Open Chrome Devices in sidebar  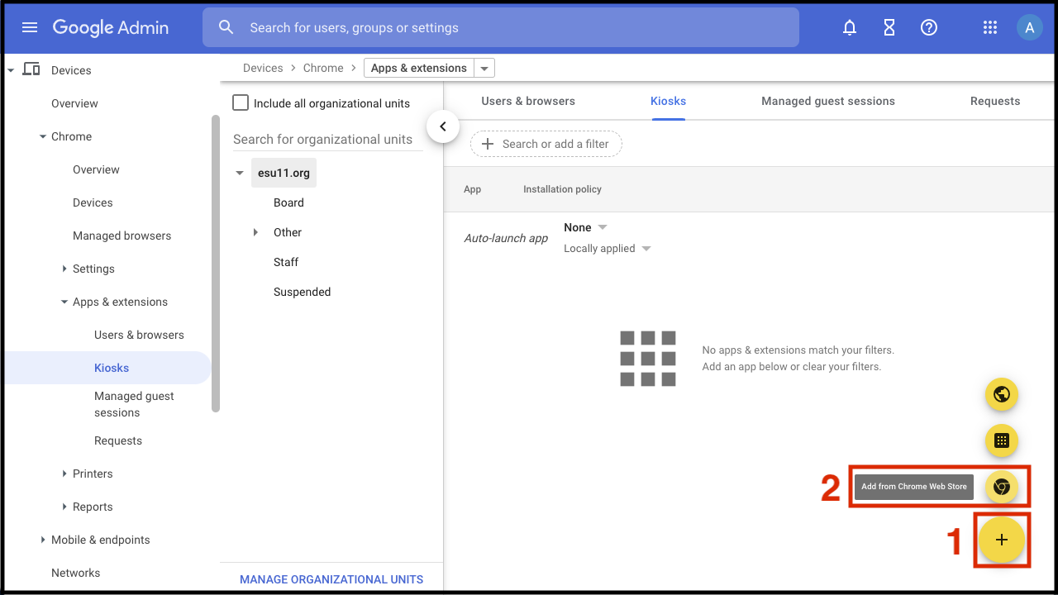click(x=93, y=202)
